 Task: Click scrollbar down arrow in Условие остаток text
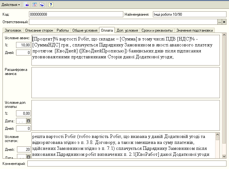217,156
